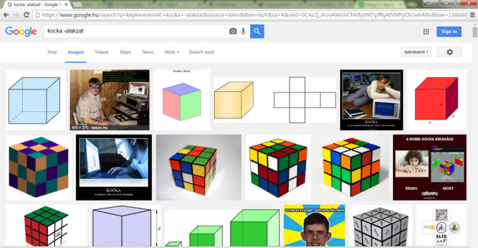Click the page's vertical scrollbar handle
478x248 pixels.
point(475,32)
